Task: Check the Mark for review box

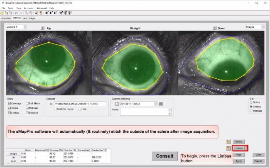Action: (55, 109)
